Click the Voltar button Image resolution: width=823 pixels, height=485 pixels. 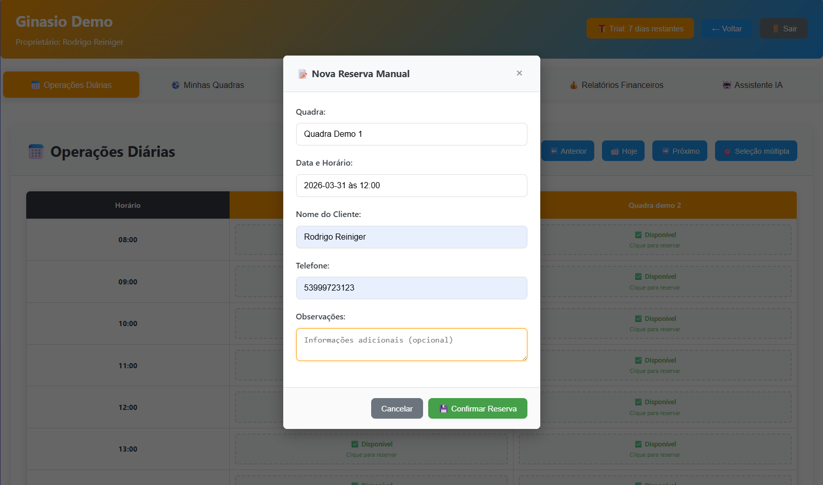point(726,29)
